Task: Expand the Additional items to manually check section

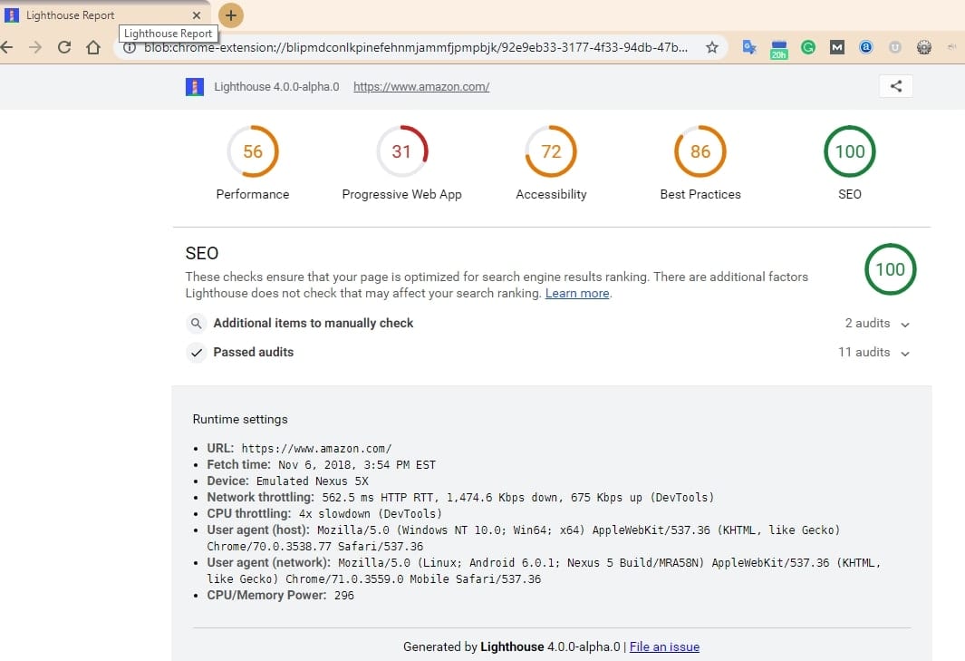Action: click(313, 323)
